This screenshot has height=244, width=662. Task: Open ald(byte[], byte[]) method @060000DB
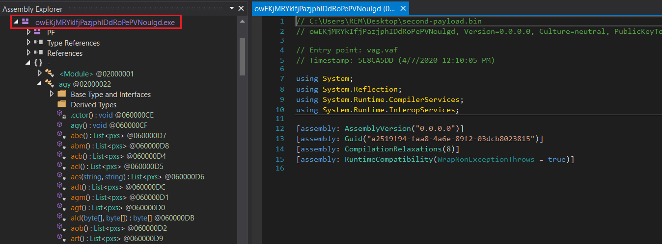tap(134, 218)
